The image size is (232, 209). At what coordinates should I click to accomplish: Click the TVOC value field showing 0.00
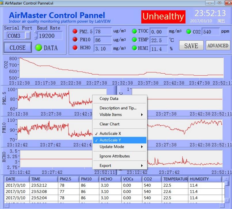pos(159,32)
